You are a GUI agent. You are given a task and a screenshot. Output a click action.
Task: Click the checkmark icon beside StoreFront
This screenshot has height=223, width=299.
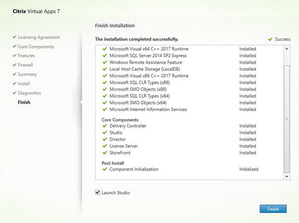point(105,153)
